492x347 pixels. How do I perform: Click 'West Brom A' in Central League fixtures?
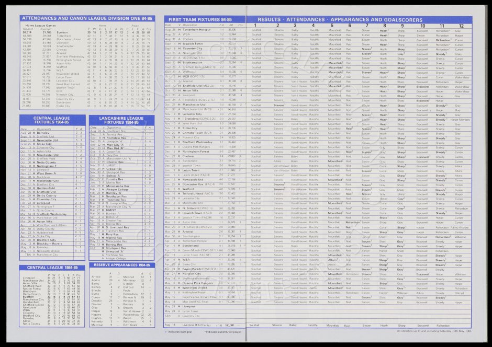point(46,173)
